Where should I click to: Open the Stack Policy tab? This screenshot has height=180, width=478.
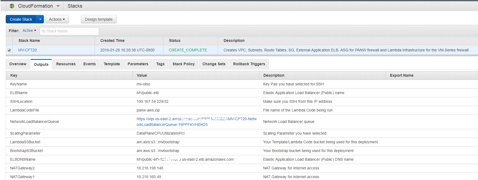click(x=184, y=64)
